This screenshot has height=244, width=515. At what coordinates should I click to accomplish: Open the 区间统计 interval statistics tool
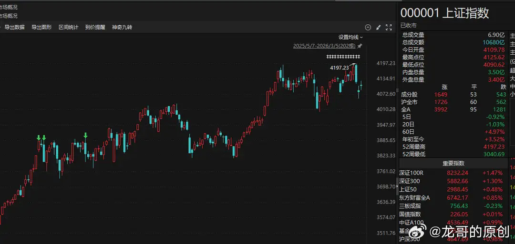point(68,27)
